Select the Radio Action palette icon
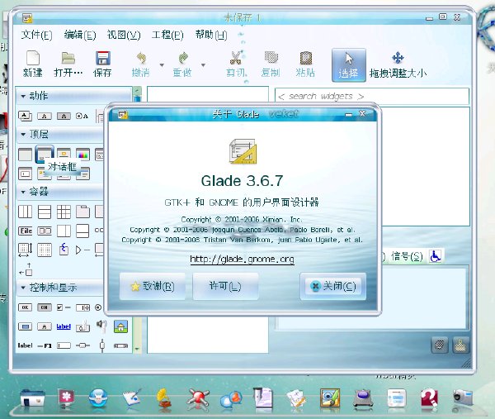Viewport: 495px width, 419px height. [82, 116]
